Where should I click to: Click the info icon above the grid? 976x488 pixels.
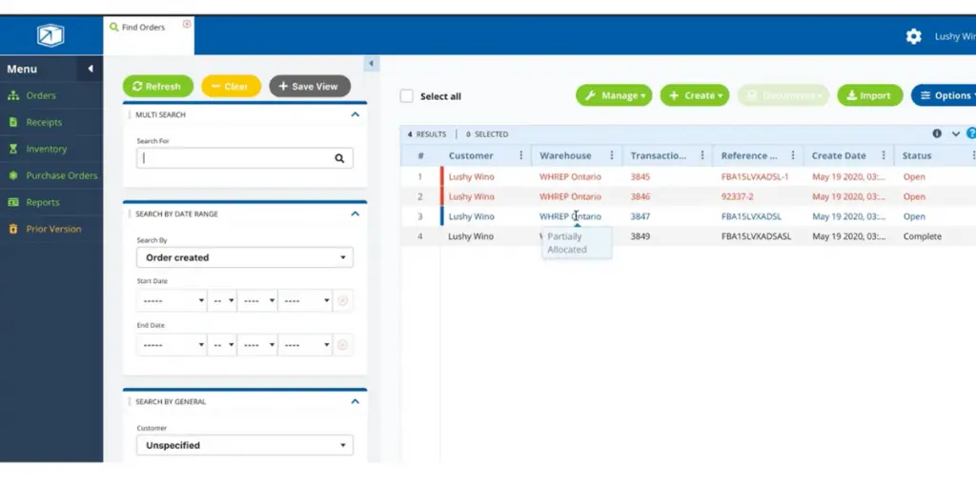(x=937, y=134)
